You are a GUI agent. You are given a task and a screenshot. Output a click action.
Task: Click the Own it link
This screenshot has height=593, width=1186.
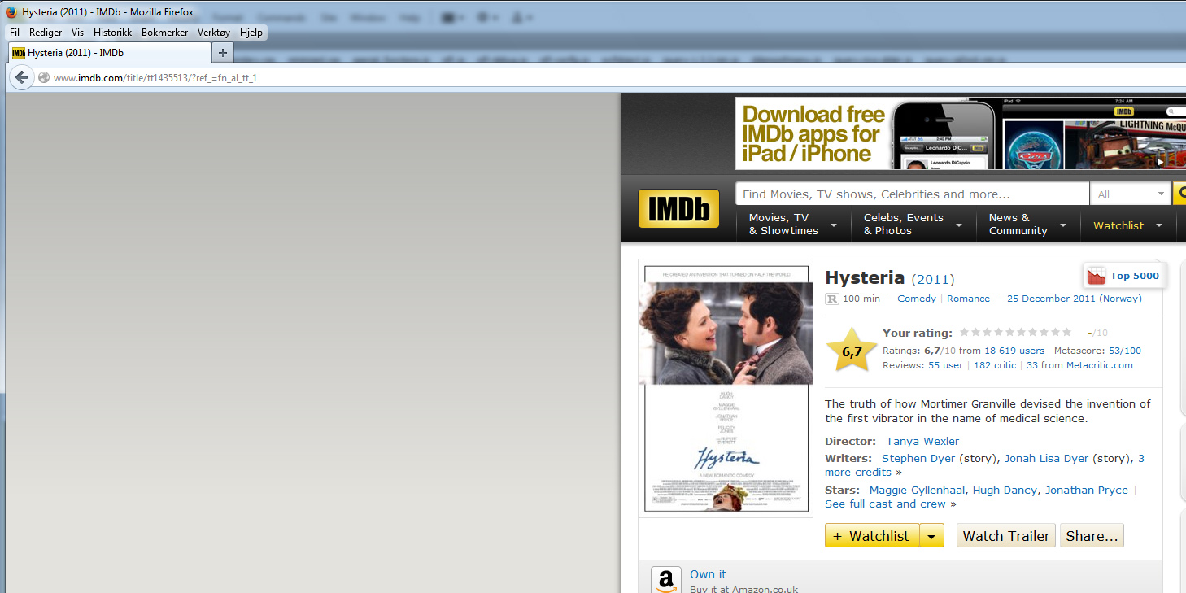click(x=708, y=574)
